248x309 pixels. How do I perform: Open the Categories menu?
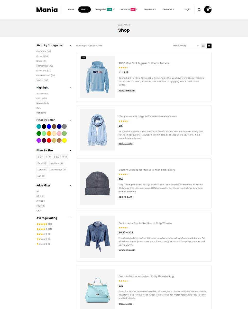tap(104, 10)
